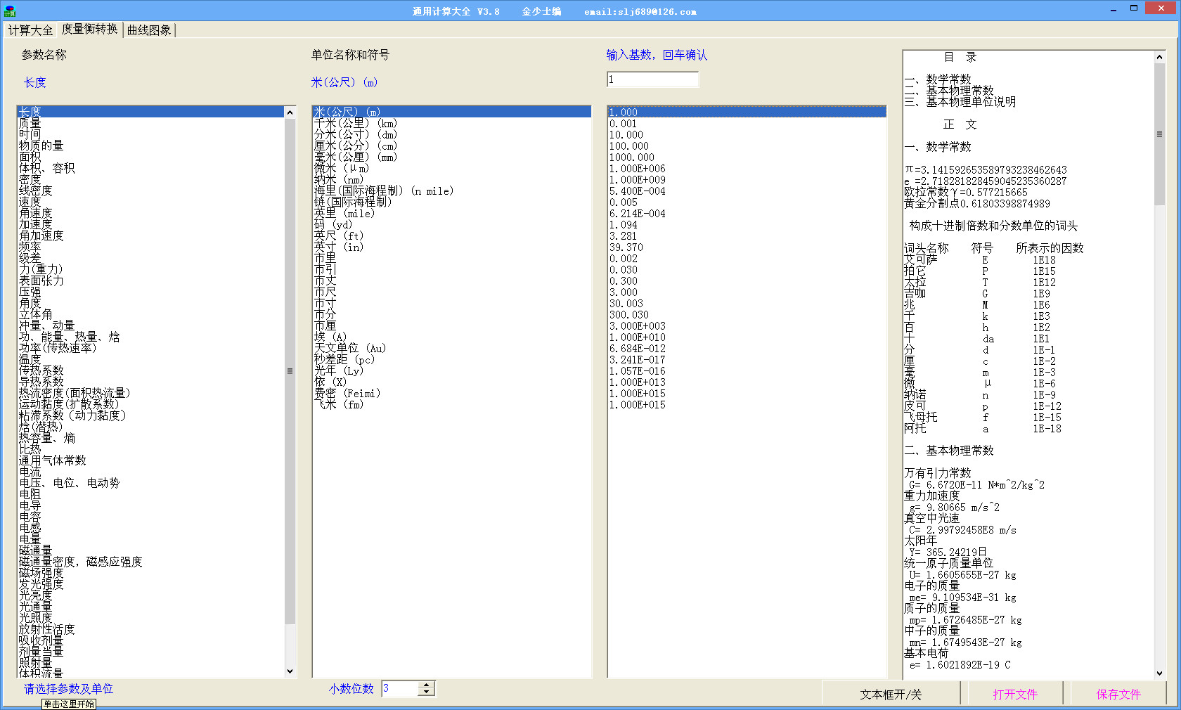Select 冲量、动量 in the parameter list
The image size is (1181, 710).
[x=150, y=325]
